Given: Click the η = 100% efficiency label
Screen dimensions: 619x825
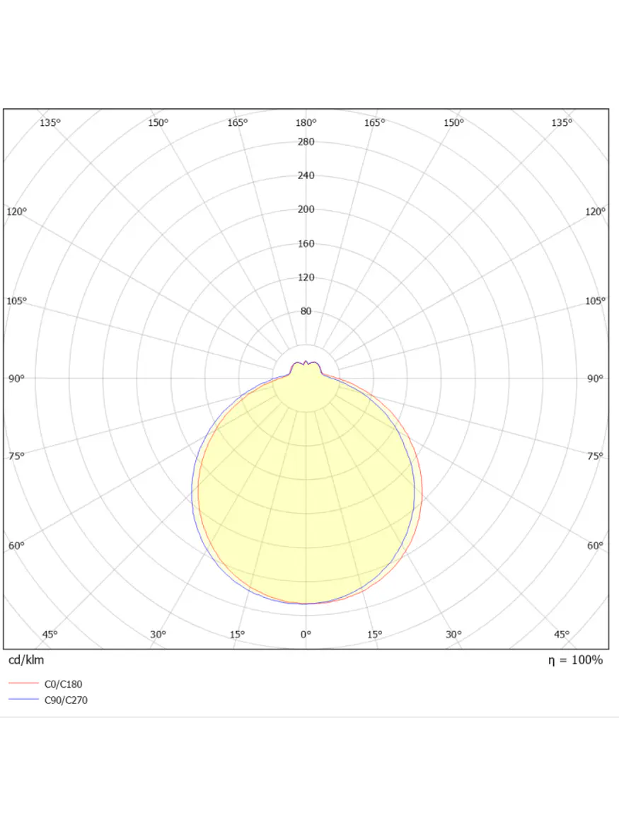Looking at the screenshot, I should pyautogui.click(x=574, y=660).
